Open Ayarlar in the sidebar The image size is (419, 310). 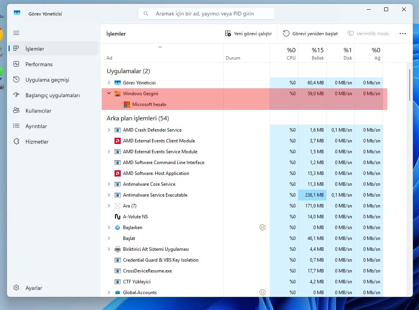coord(53,288)
